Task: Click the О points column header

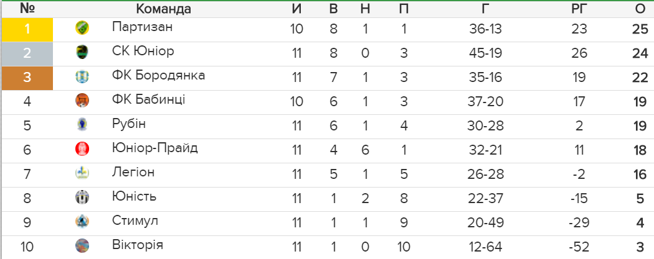Action: (x=640, y=9)
